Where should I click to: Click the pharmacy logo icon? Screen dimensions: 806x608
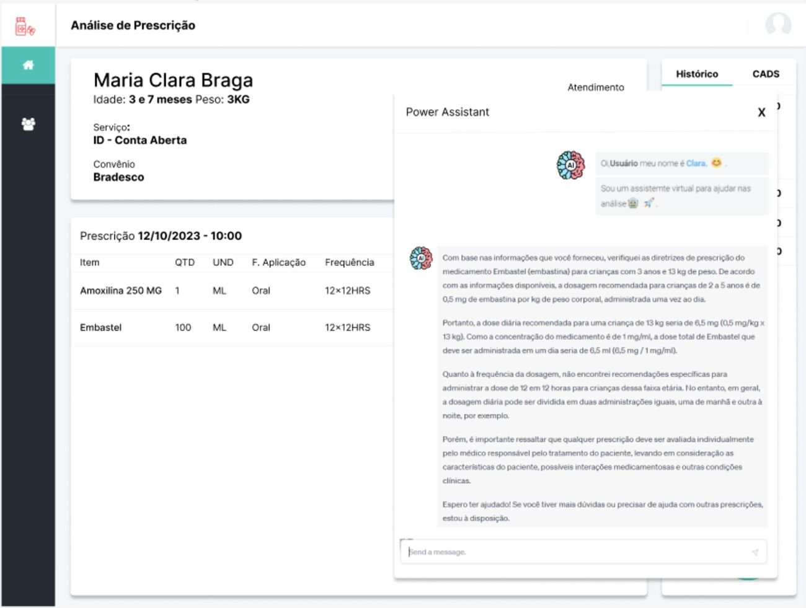click(x=25, y=26)
